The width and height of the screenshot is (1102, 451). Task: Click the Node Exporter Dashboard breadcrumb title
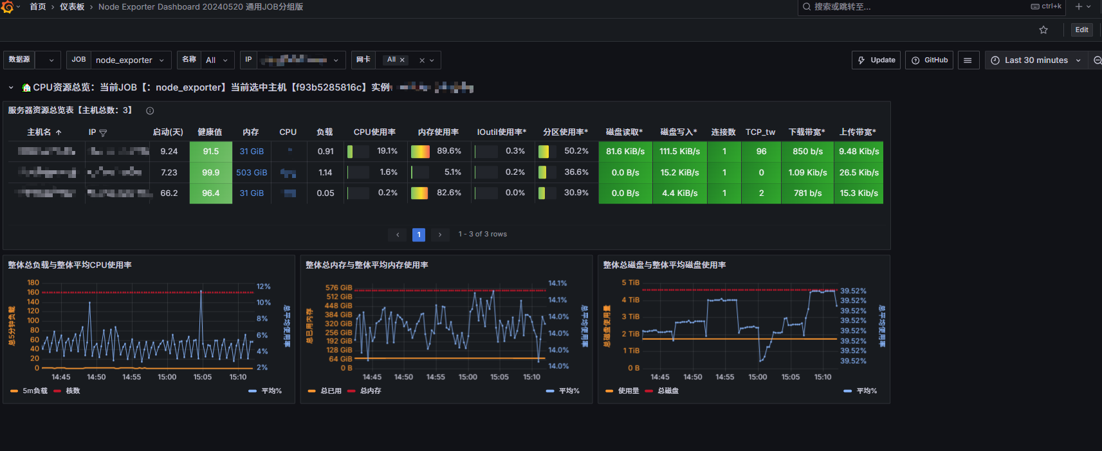point(201,6)
